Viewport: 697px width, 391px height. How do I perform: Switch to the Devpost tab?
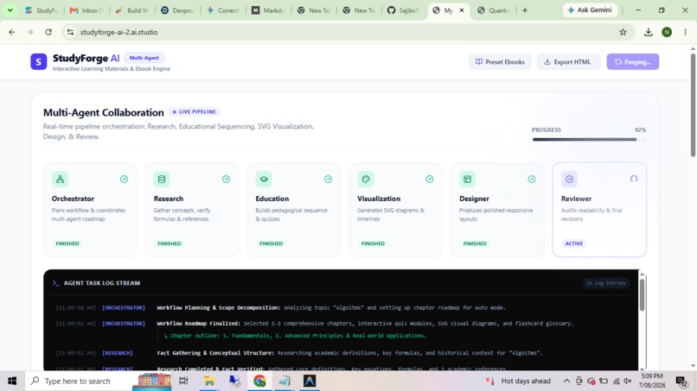[177, 10]
